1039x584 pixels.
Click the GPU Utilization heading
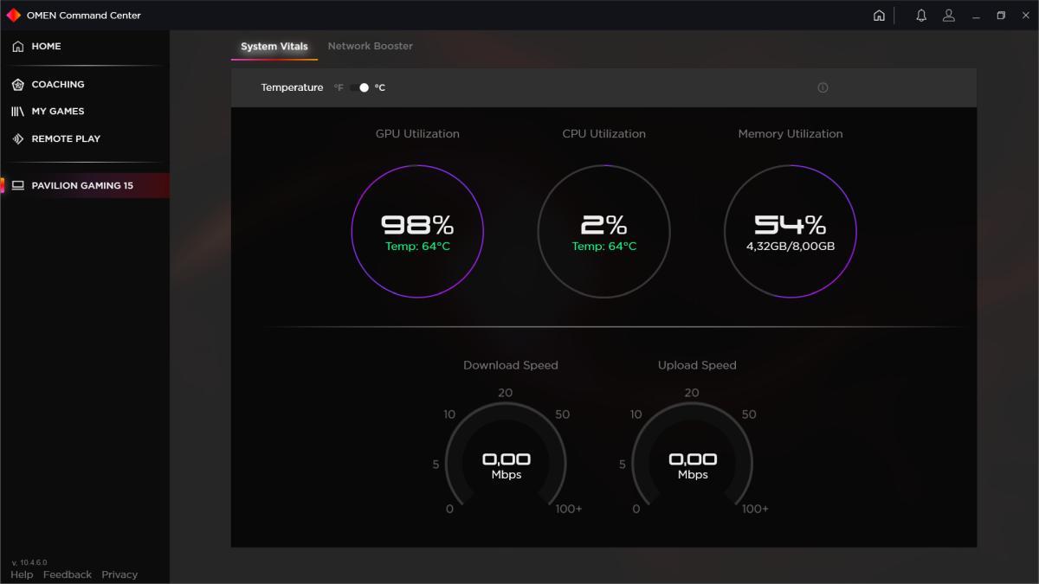pos(417,134)
